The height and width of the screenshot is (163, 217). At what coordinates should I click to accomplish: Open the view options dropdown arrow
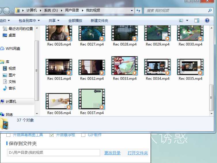coord(187,21)
